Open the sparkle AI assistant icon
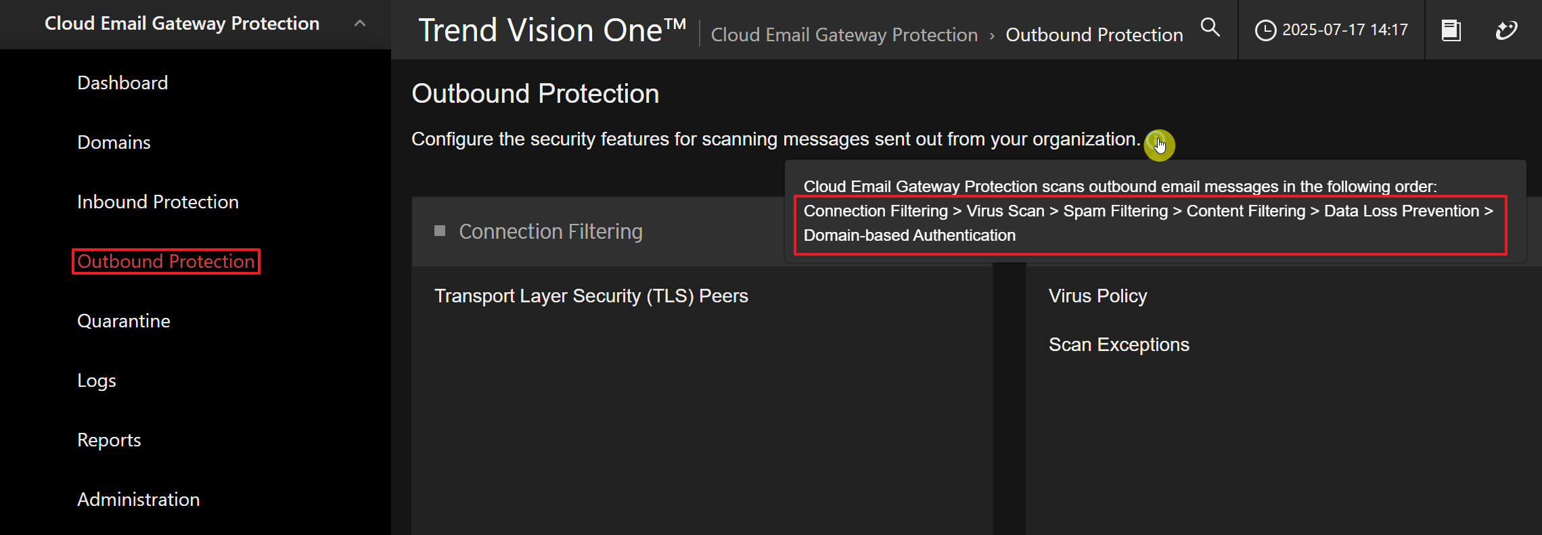This screenshot has width=1542, height=535. 1506,30
